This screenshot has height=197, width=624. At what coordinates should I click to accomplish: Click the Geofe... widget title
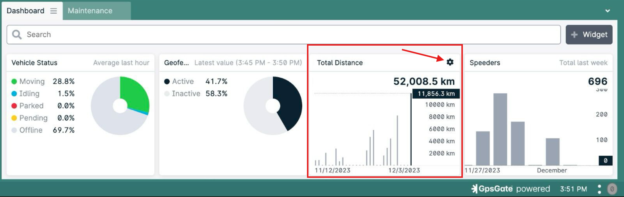(176, 63)
